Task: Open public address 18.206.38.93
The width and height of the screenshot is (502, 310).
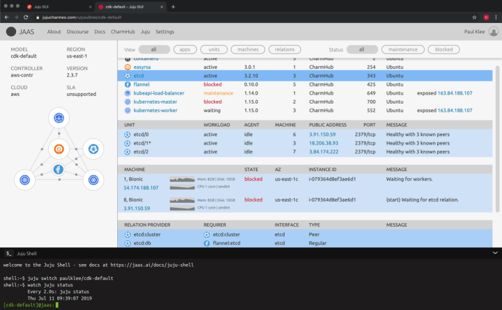Action: (x=324, y=143)
